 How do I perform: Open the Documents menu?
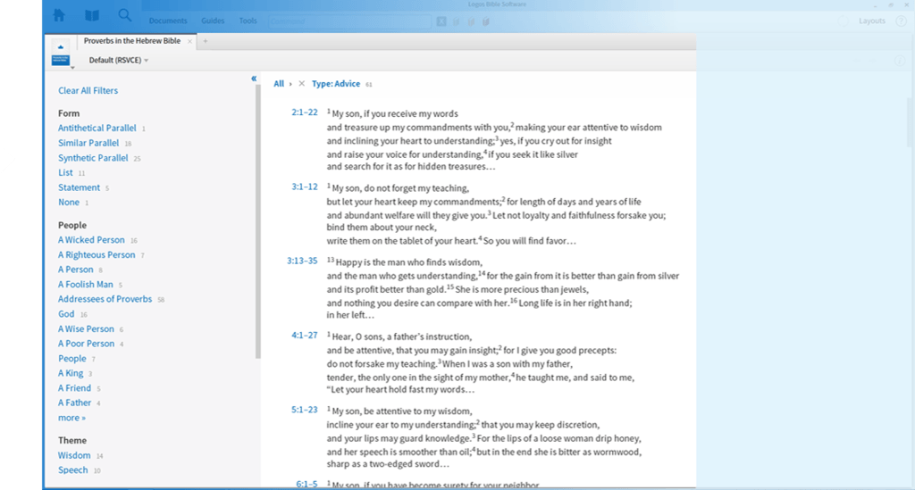(x=168, y=21)
